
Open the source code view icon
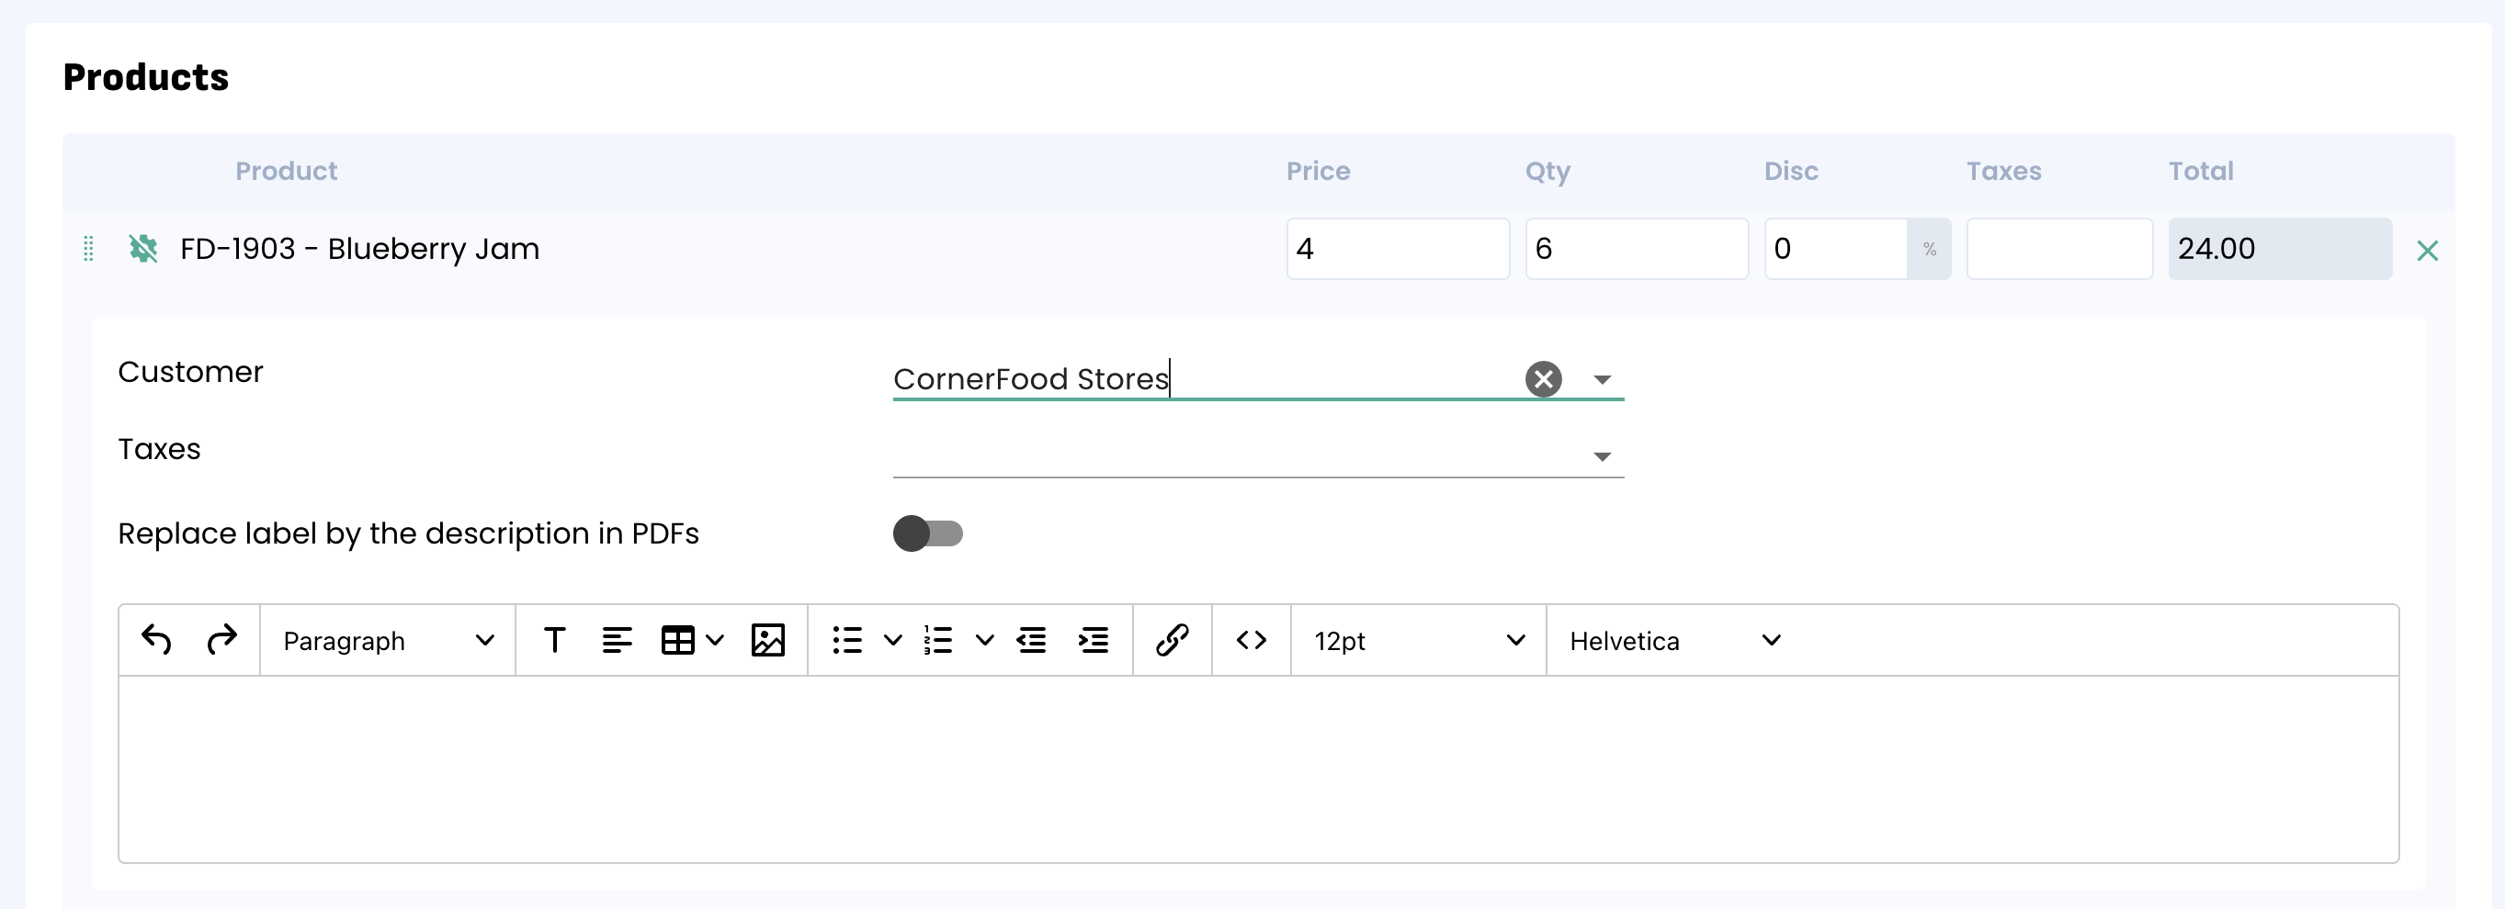coord(1251,640)
